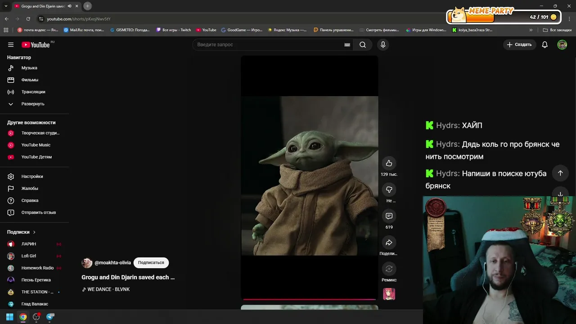Open Глад Валакас subscription channel
Viewport: 576px width, 324px height.
pyautogui.click(x=35, y=304)
